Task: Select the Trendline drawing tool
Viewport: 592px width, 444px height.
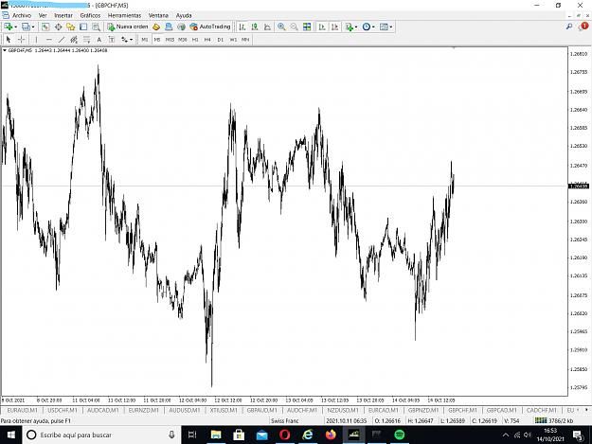Action: click(x=62, y=39)
